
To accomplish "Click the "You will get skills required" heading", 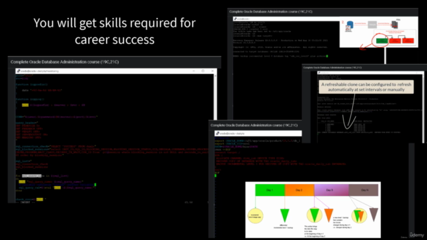I will coord(115,31).
